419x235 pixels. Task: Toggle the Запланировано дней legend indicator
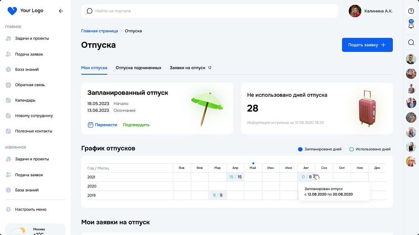(301, 149)
